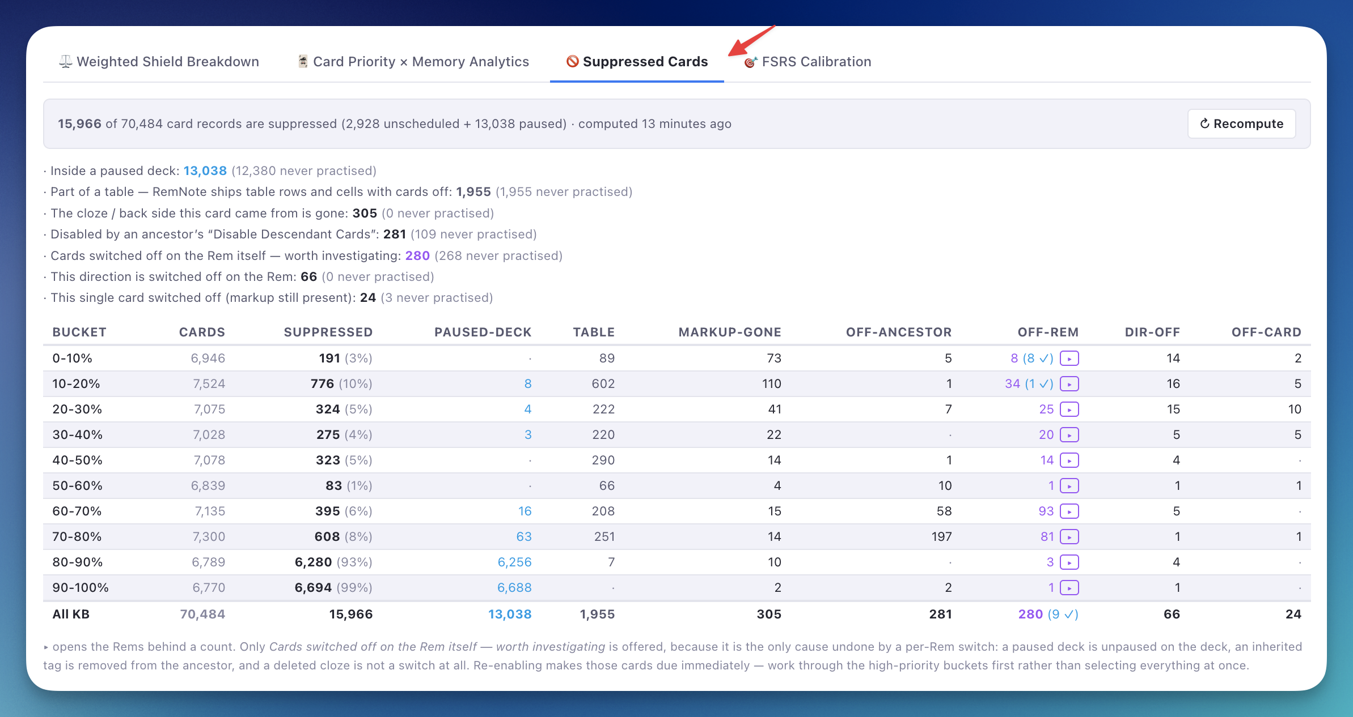Screen dimensions: 1353x717
Task: Open Rems for the 40-50% bucket
Action: click(x=1069, y=460)
